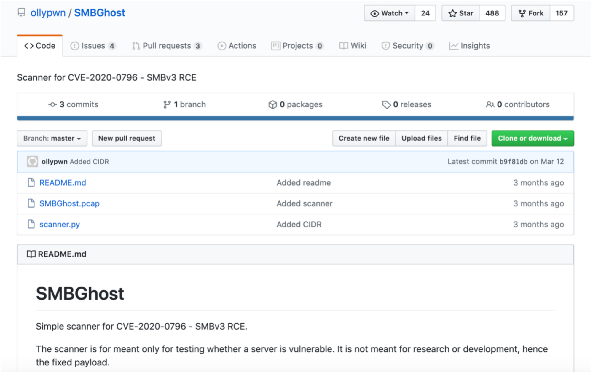Click the 0 releases tag icon
Viewport: 593px width, 374px height.
(386, 105)
